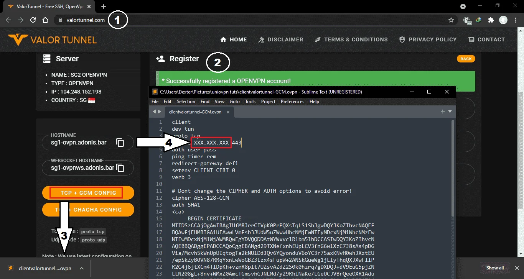Maximize the Sublime Text window
This screenshot has height=279, width=524.
(429, 92)
